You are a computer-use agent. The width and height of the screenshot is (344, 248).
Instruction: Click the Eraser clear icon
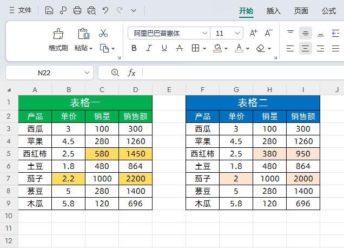click(x=260, y=48)
